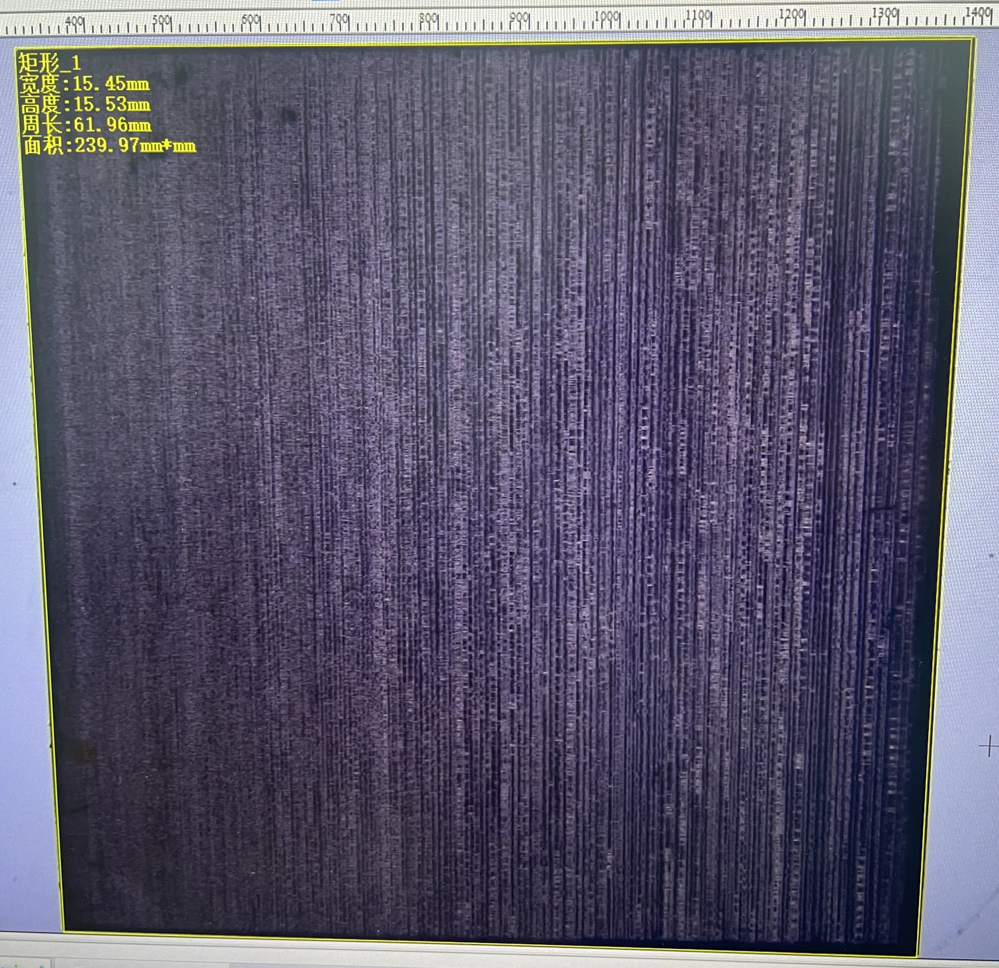This screenshot has height=968, width=999.
Task: Click the 周长:61.96mm perimeter readout
Action: (86, 125)
